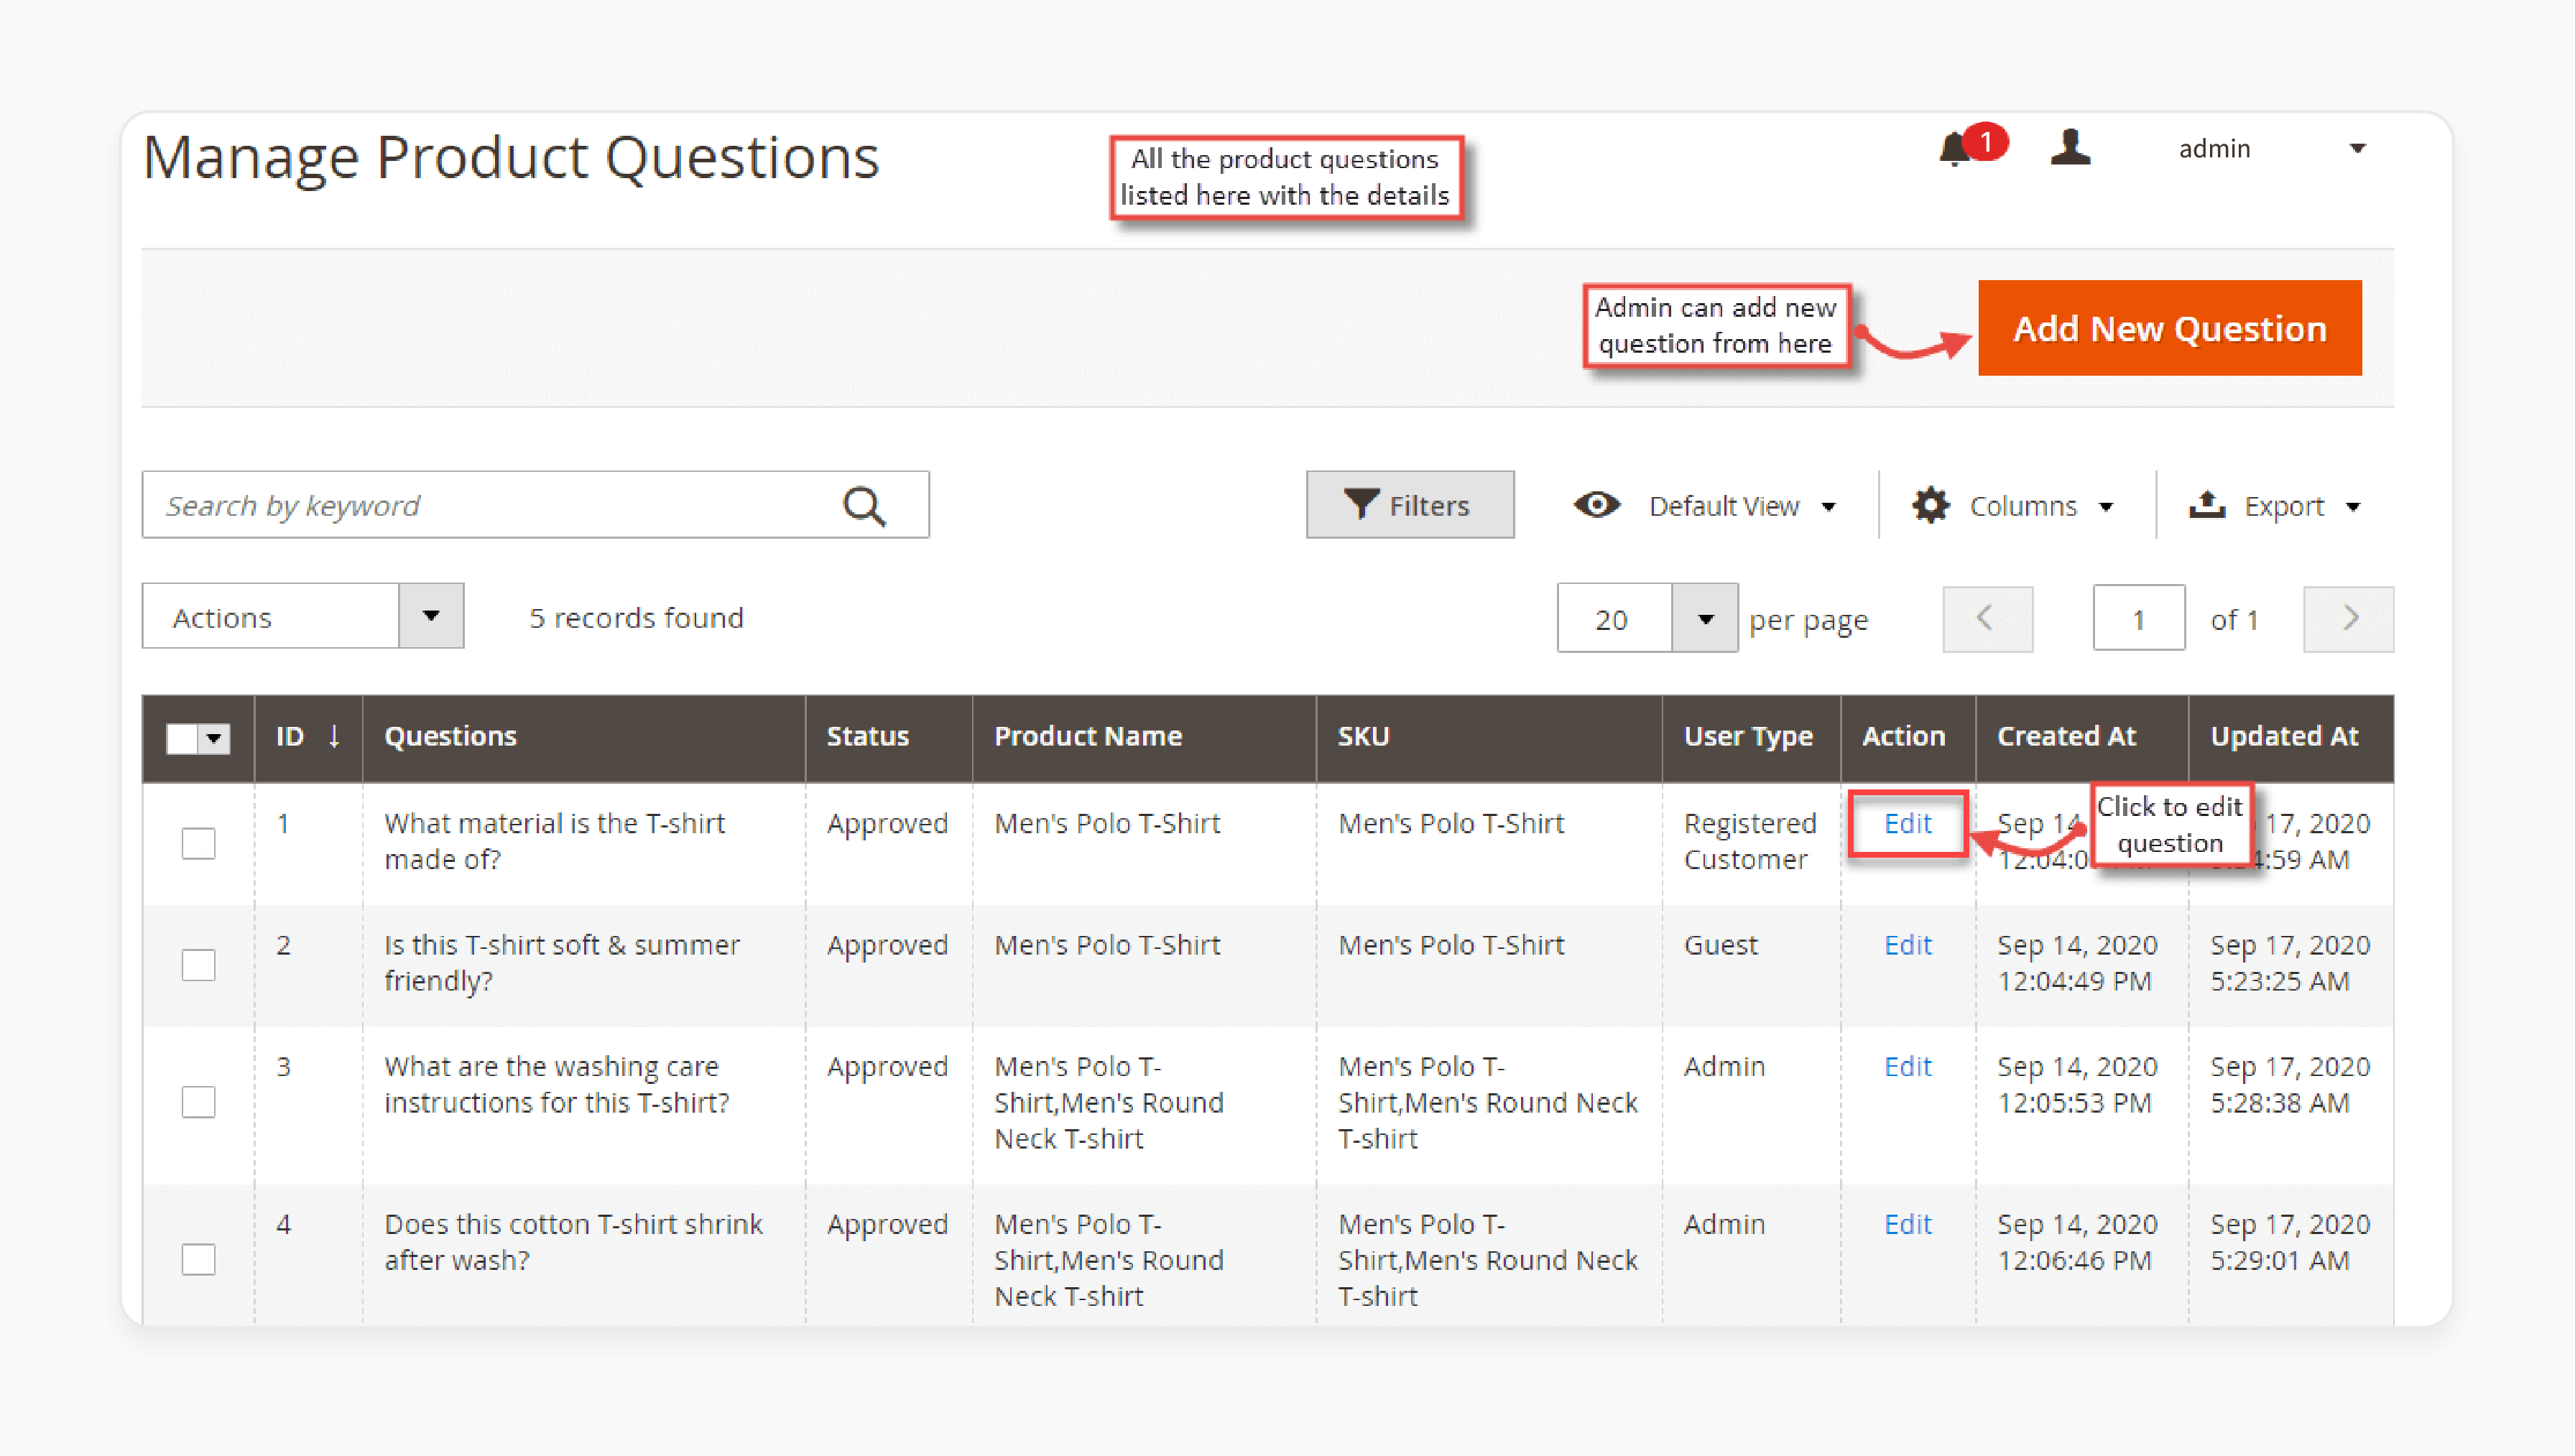
Task: Expand the admin account dropdown arrow
Action: [2357, 149]
